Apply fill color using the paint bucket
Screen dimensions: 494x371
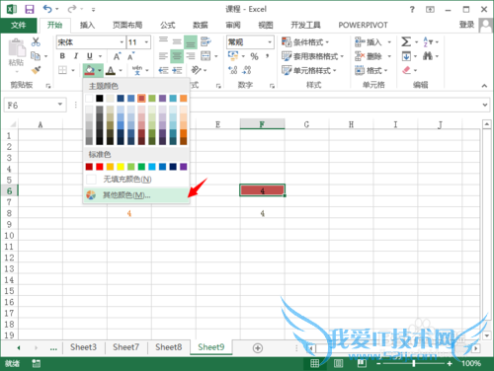[90, 70]
